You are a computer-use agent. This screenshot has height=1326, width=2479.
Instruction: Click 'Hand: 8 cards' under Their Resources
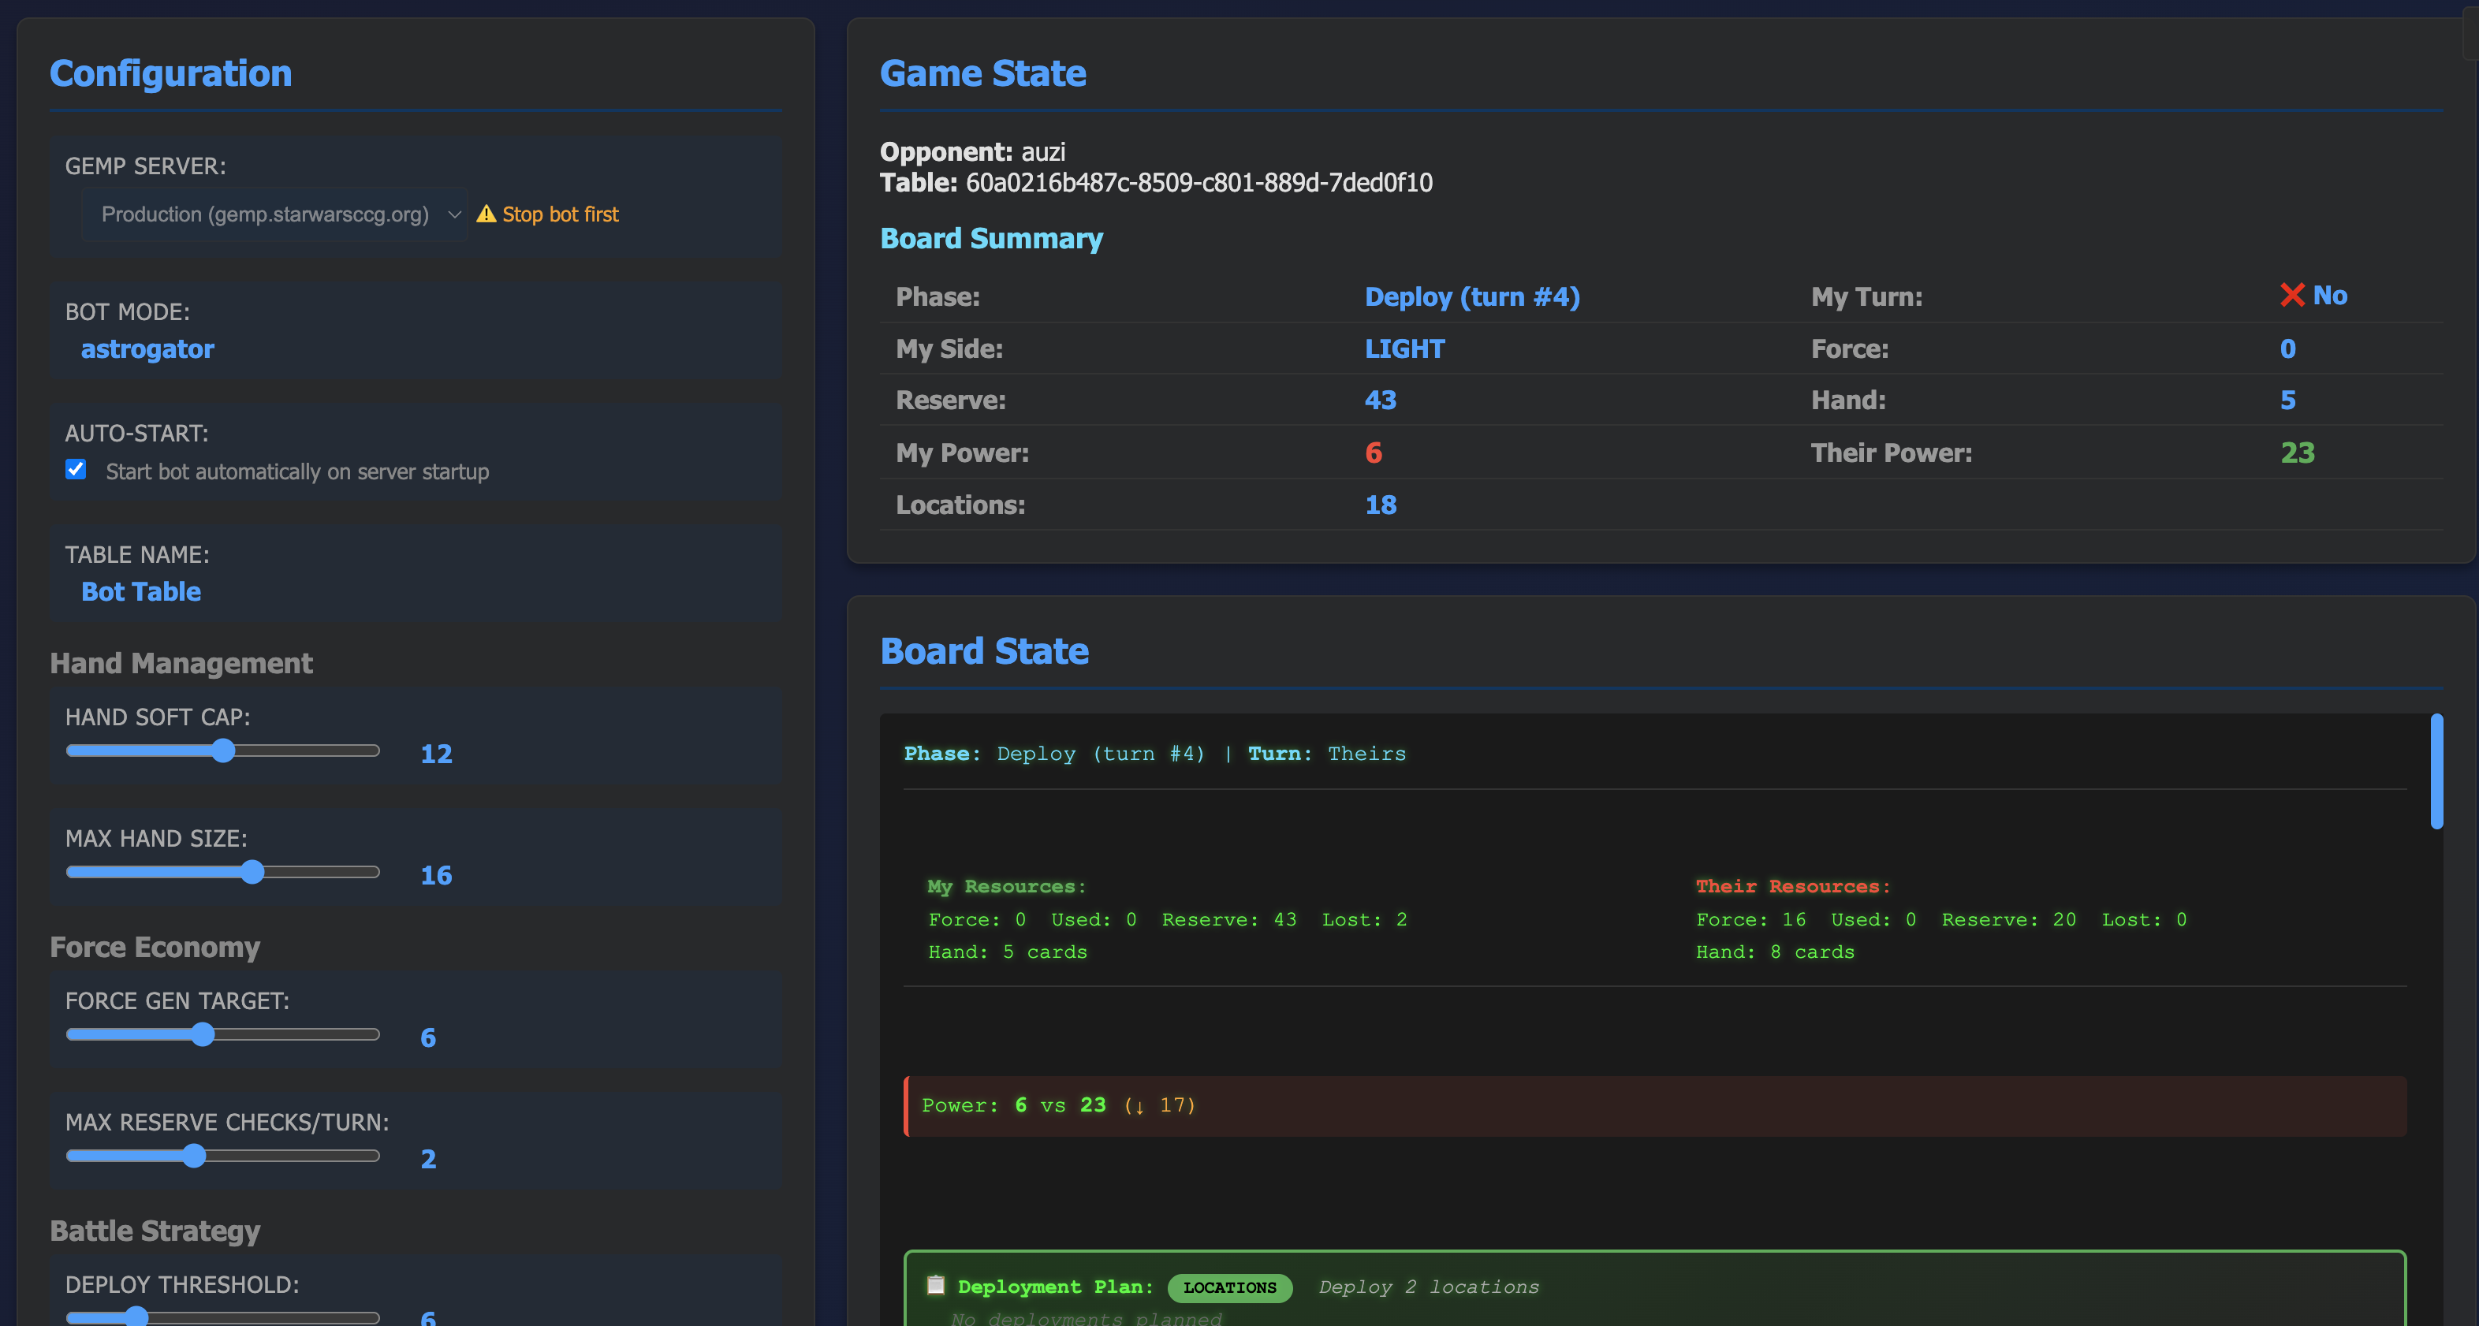[x=1775, y=952]
